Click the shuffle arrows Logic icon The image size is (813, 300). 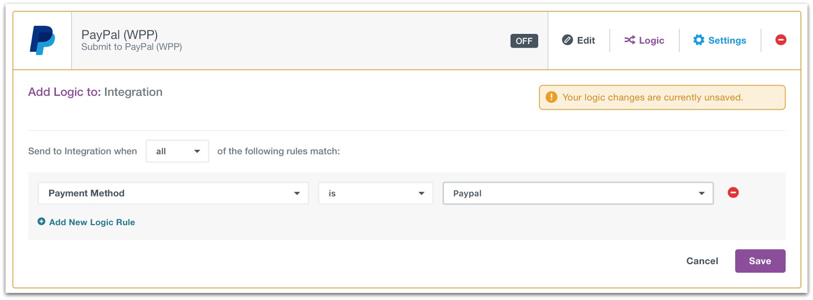coord(630,40)
